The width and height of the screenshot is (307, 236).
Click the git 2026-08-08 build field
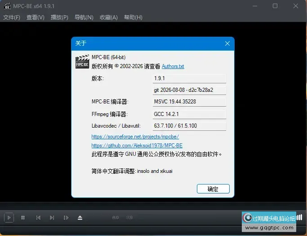[189, 90]
